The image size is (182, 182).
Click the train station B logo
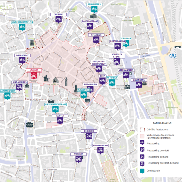(173, 56)
